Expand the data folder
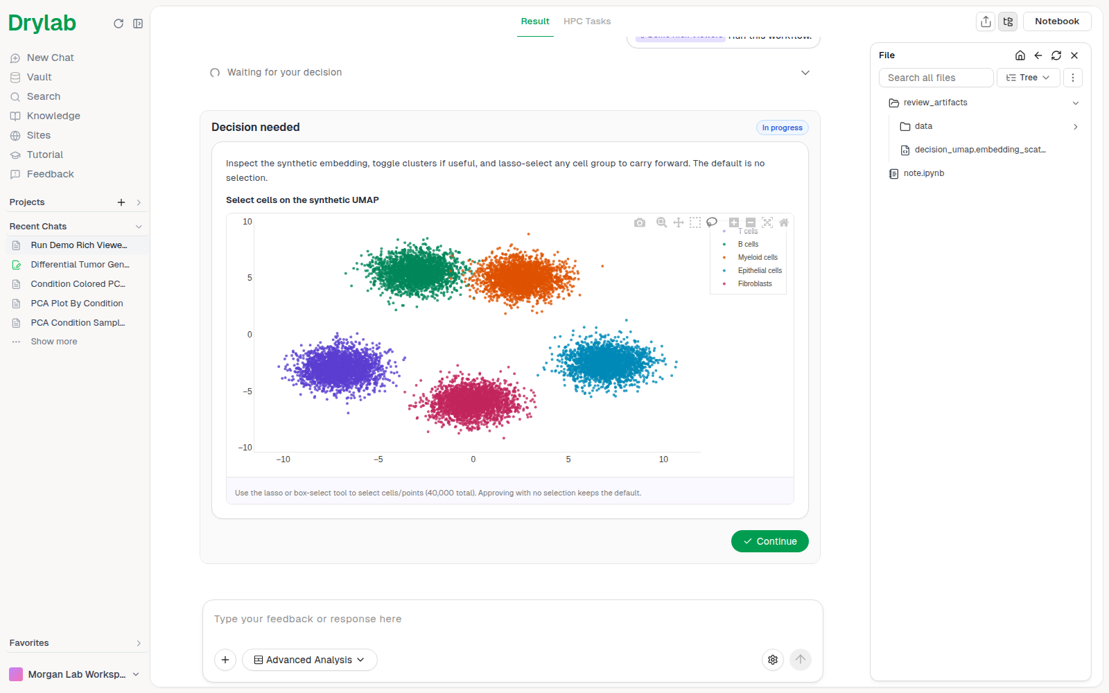This screenshot has width=1109, height=693. click(x=1076, y=126)
